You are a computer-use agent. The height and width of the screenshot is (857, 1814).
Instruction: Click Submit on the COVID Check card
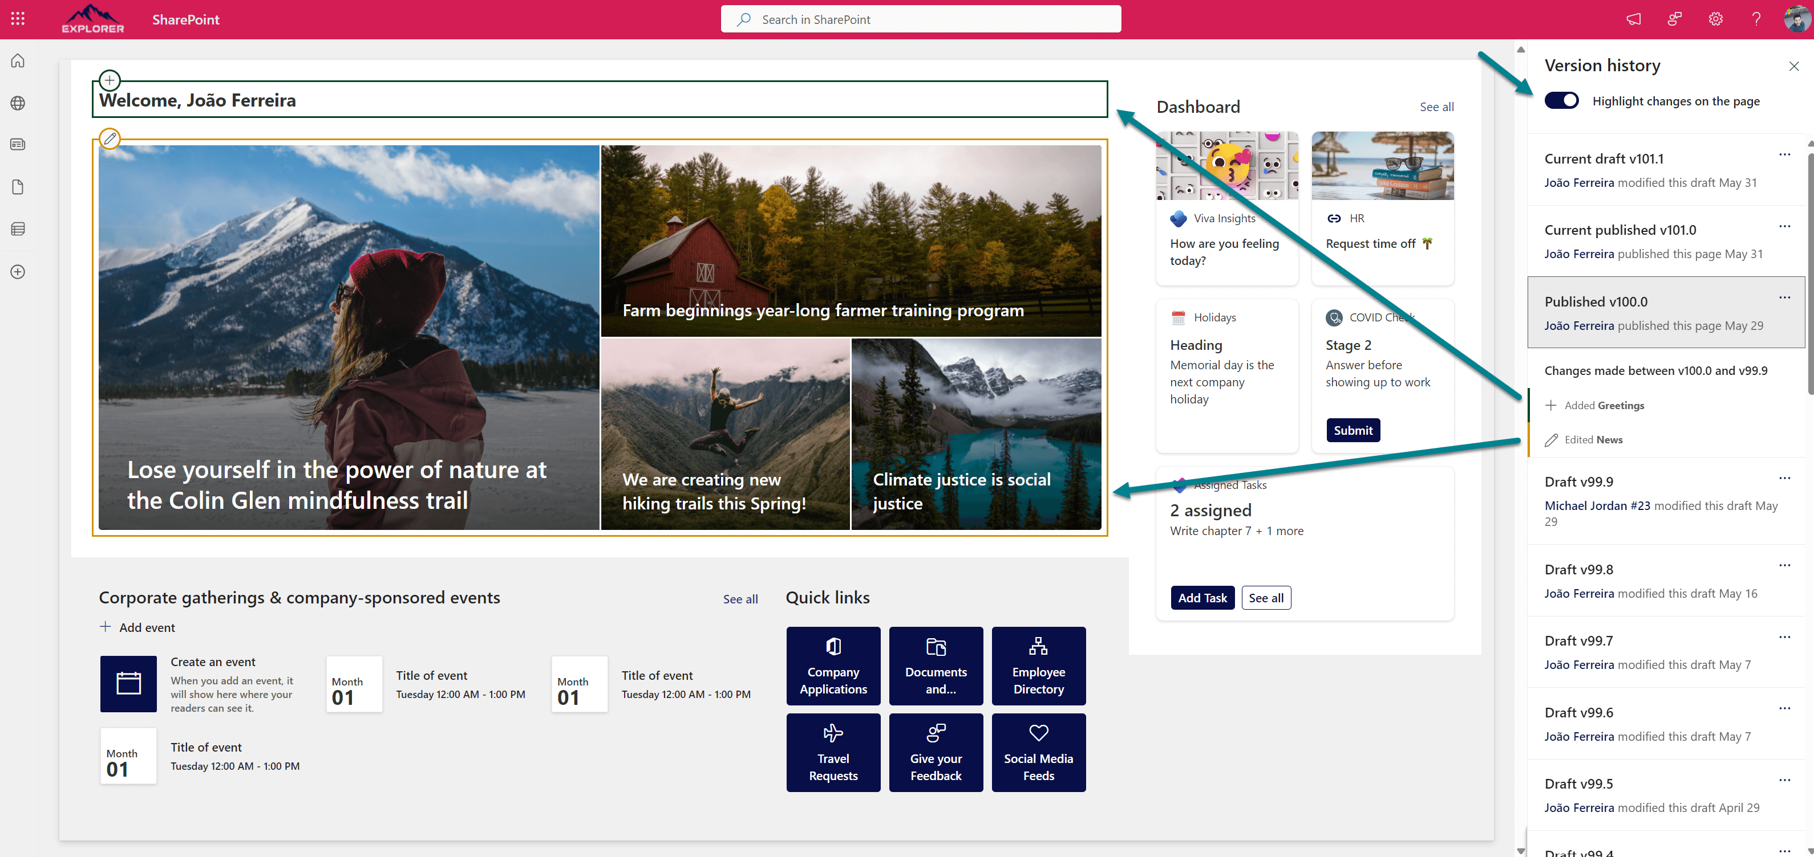(1352, 430)
